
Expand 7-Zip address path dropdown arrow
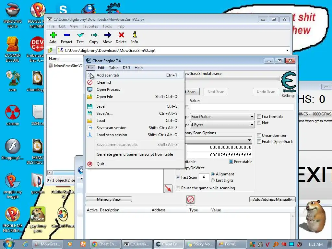[287, 50]
